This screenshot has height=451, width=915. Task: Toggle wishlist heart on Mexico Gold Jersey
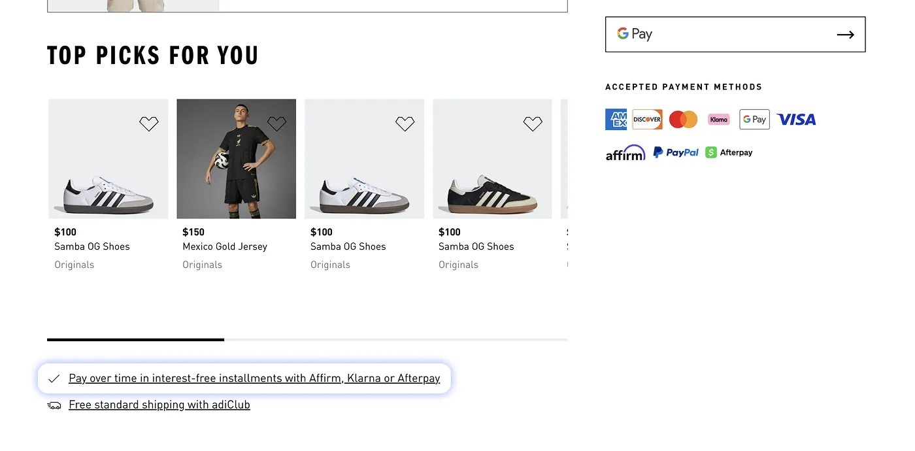[276, 124]
